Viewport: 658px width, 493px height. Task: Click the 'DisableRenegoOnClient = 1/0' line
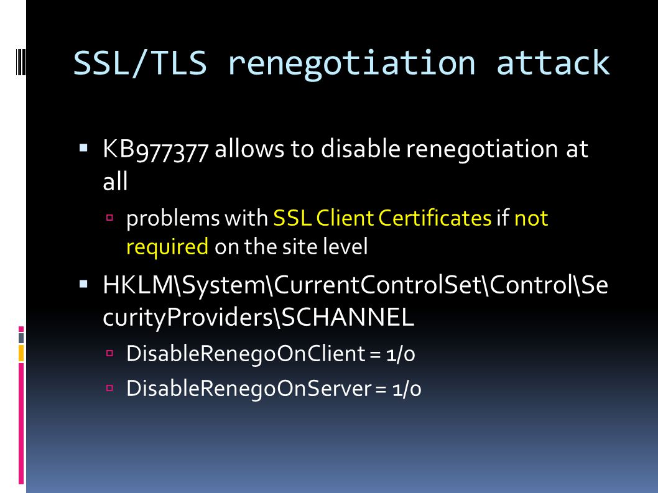click(271, 353)
